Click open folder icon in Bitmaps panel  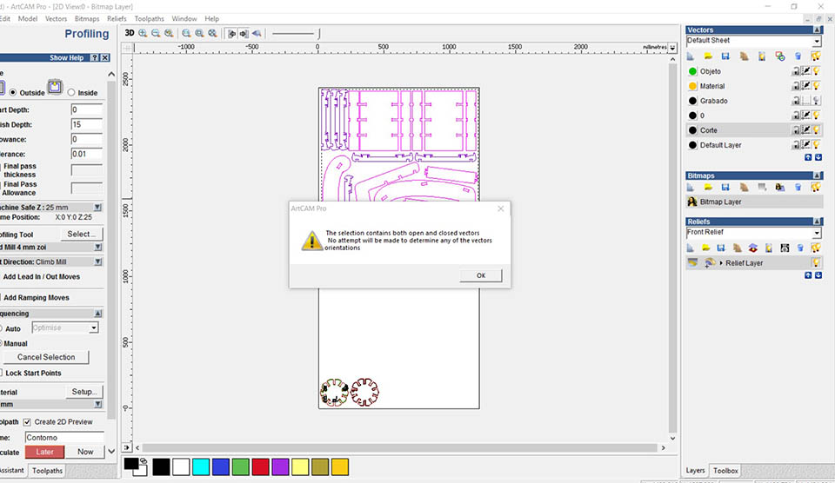[708, 188]
